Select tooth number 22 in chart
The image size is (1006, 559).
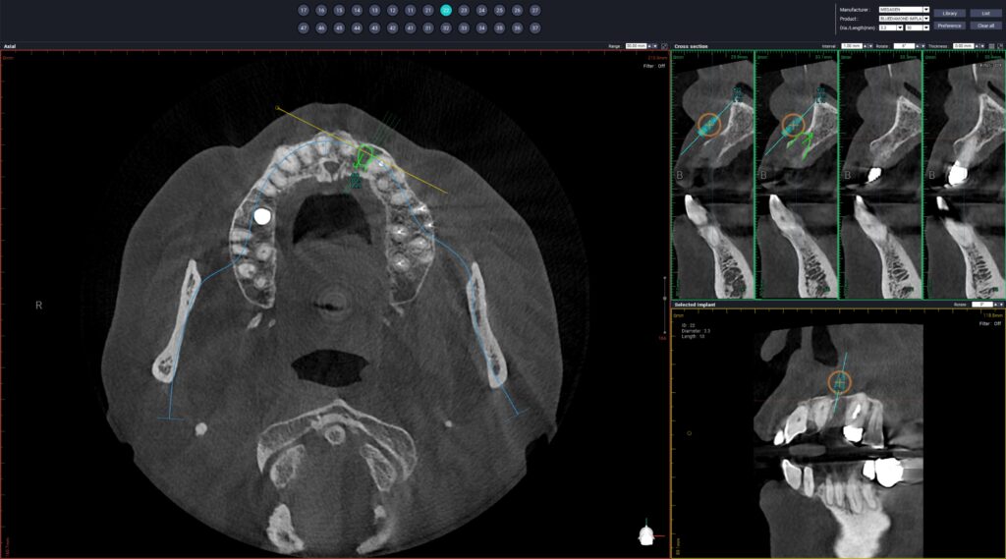tap(446, 10)
